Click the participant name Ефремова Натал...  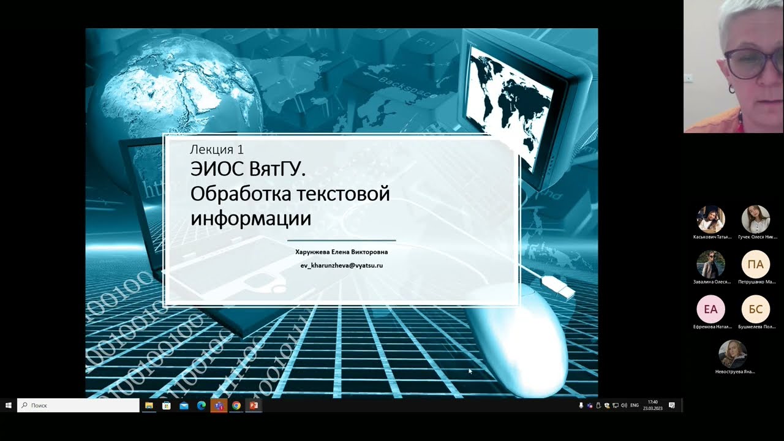[712, 327]
